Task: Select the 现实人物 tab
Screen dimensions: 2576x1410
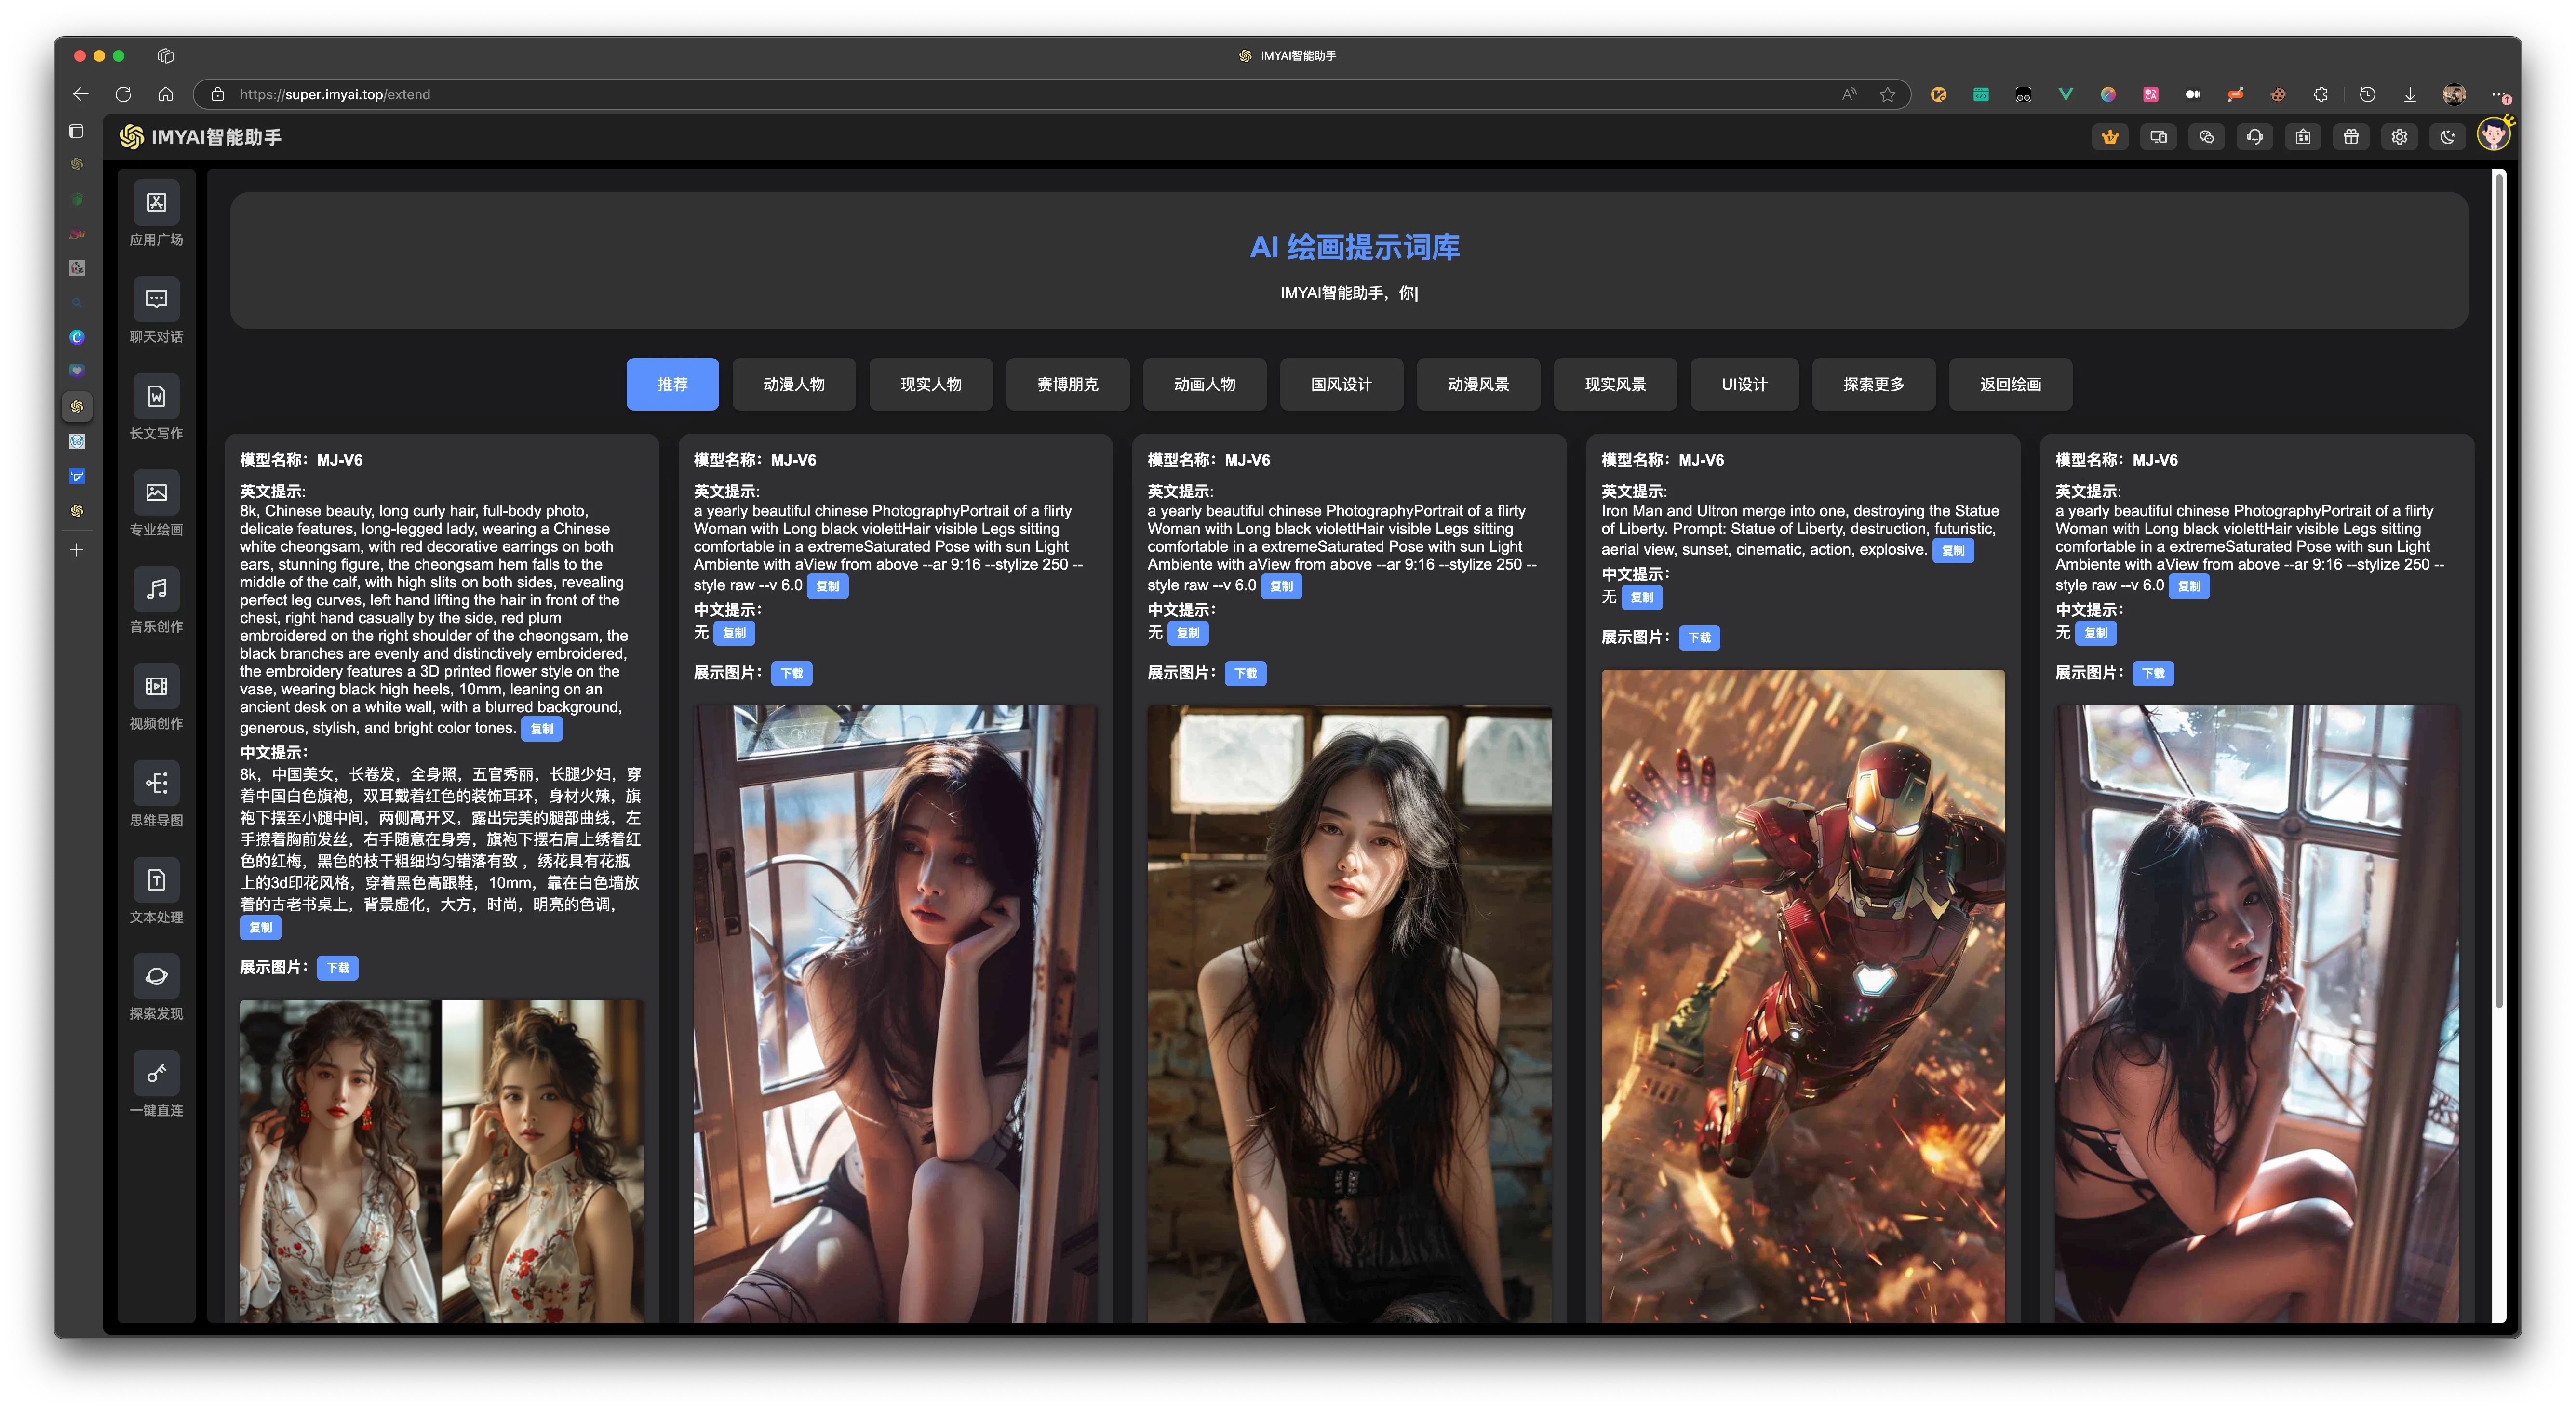Action: coord(931,384)
